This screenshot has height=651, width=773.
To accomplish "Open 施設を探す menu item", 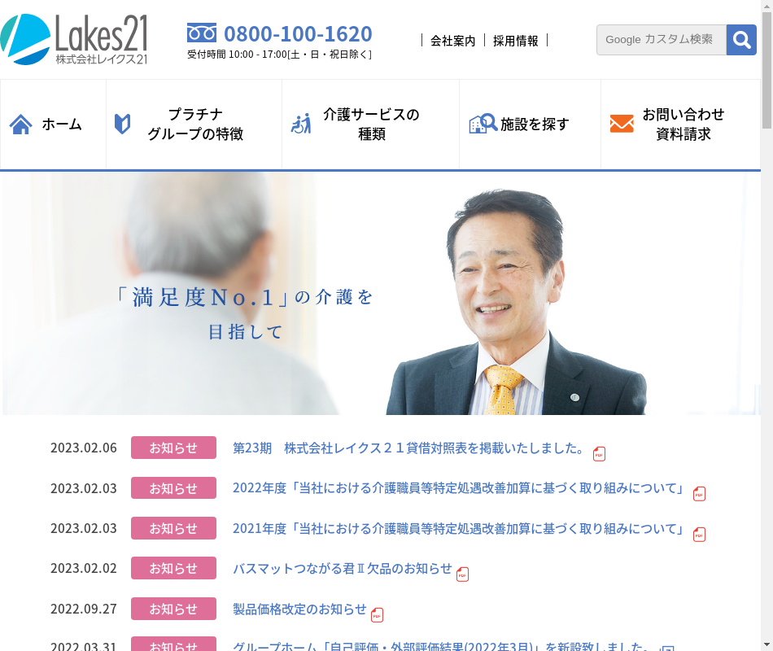I will click(x=530, y=125).
